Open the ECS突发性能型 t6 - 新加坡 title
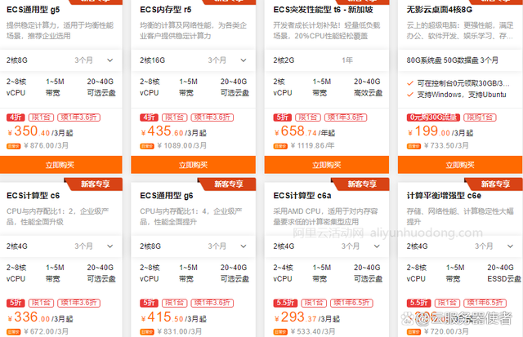The height and width of the screenshot is (337, 523). pyautogui.click(x=324, y=10)
